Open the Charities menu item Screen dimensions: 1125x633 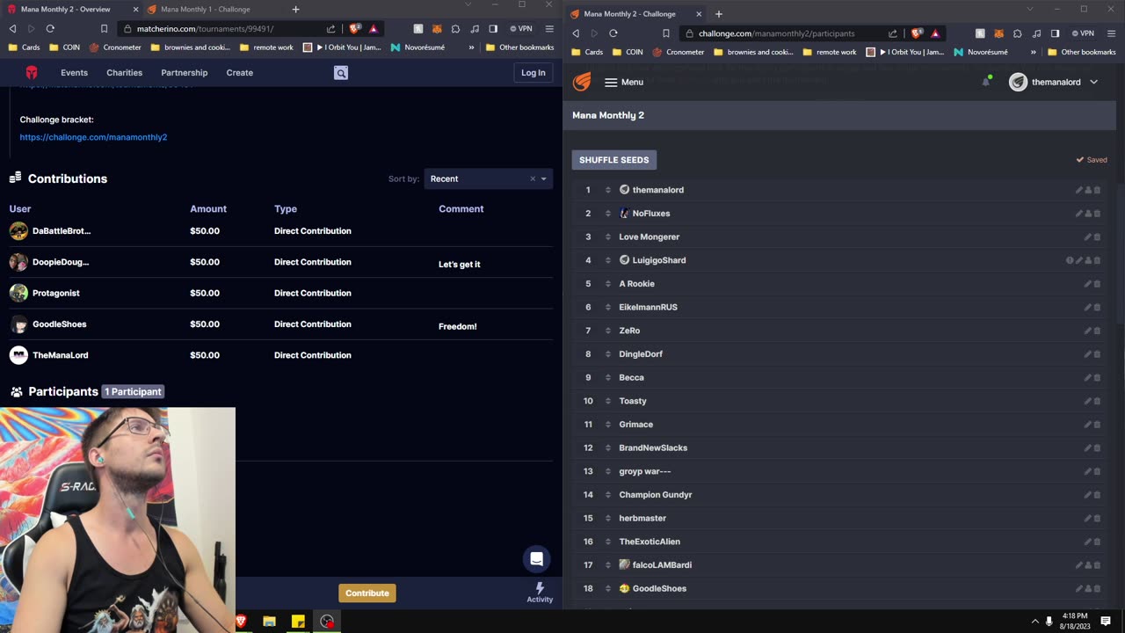124,73
